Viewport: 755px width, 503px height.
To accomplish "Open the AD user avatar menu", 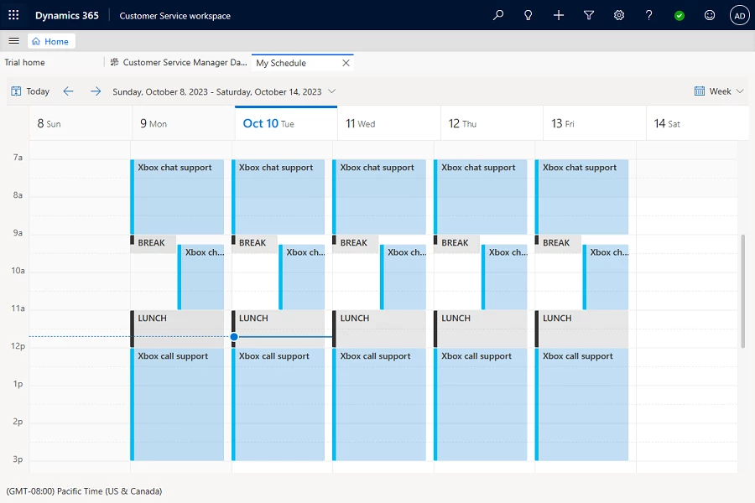I will (x=739, y=14).
